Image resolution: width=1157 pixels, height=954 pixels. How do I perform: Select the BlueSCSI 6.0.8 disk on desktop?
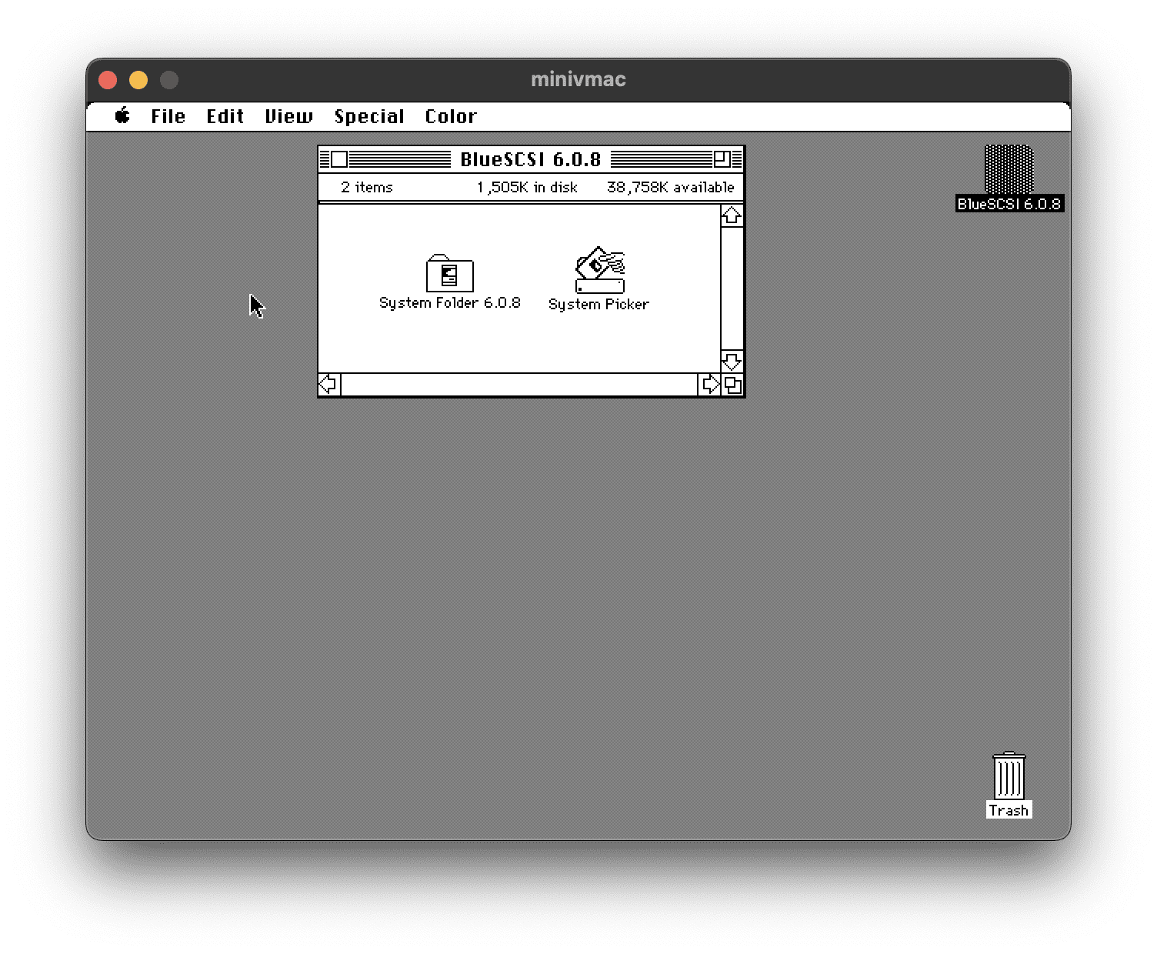(1009, 170)
